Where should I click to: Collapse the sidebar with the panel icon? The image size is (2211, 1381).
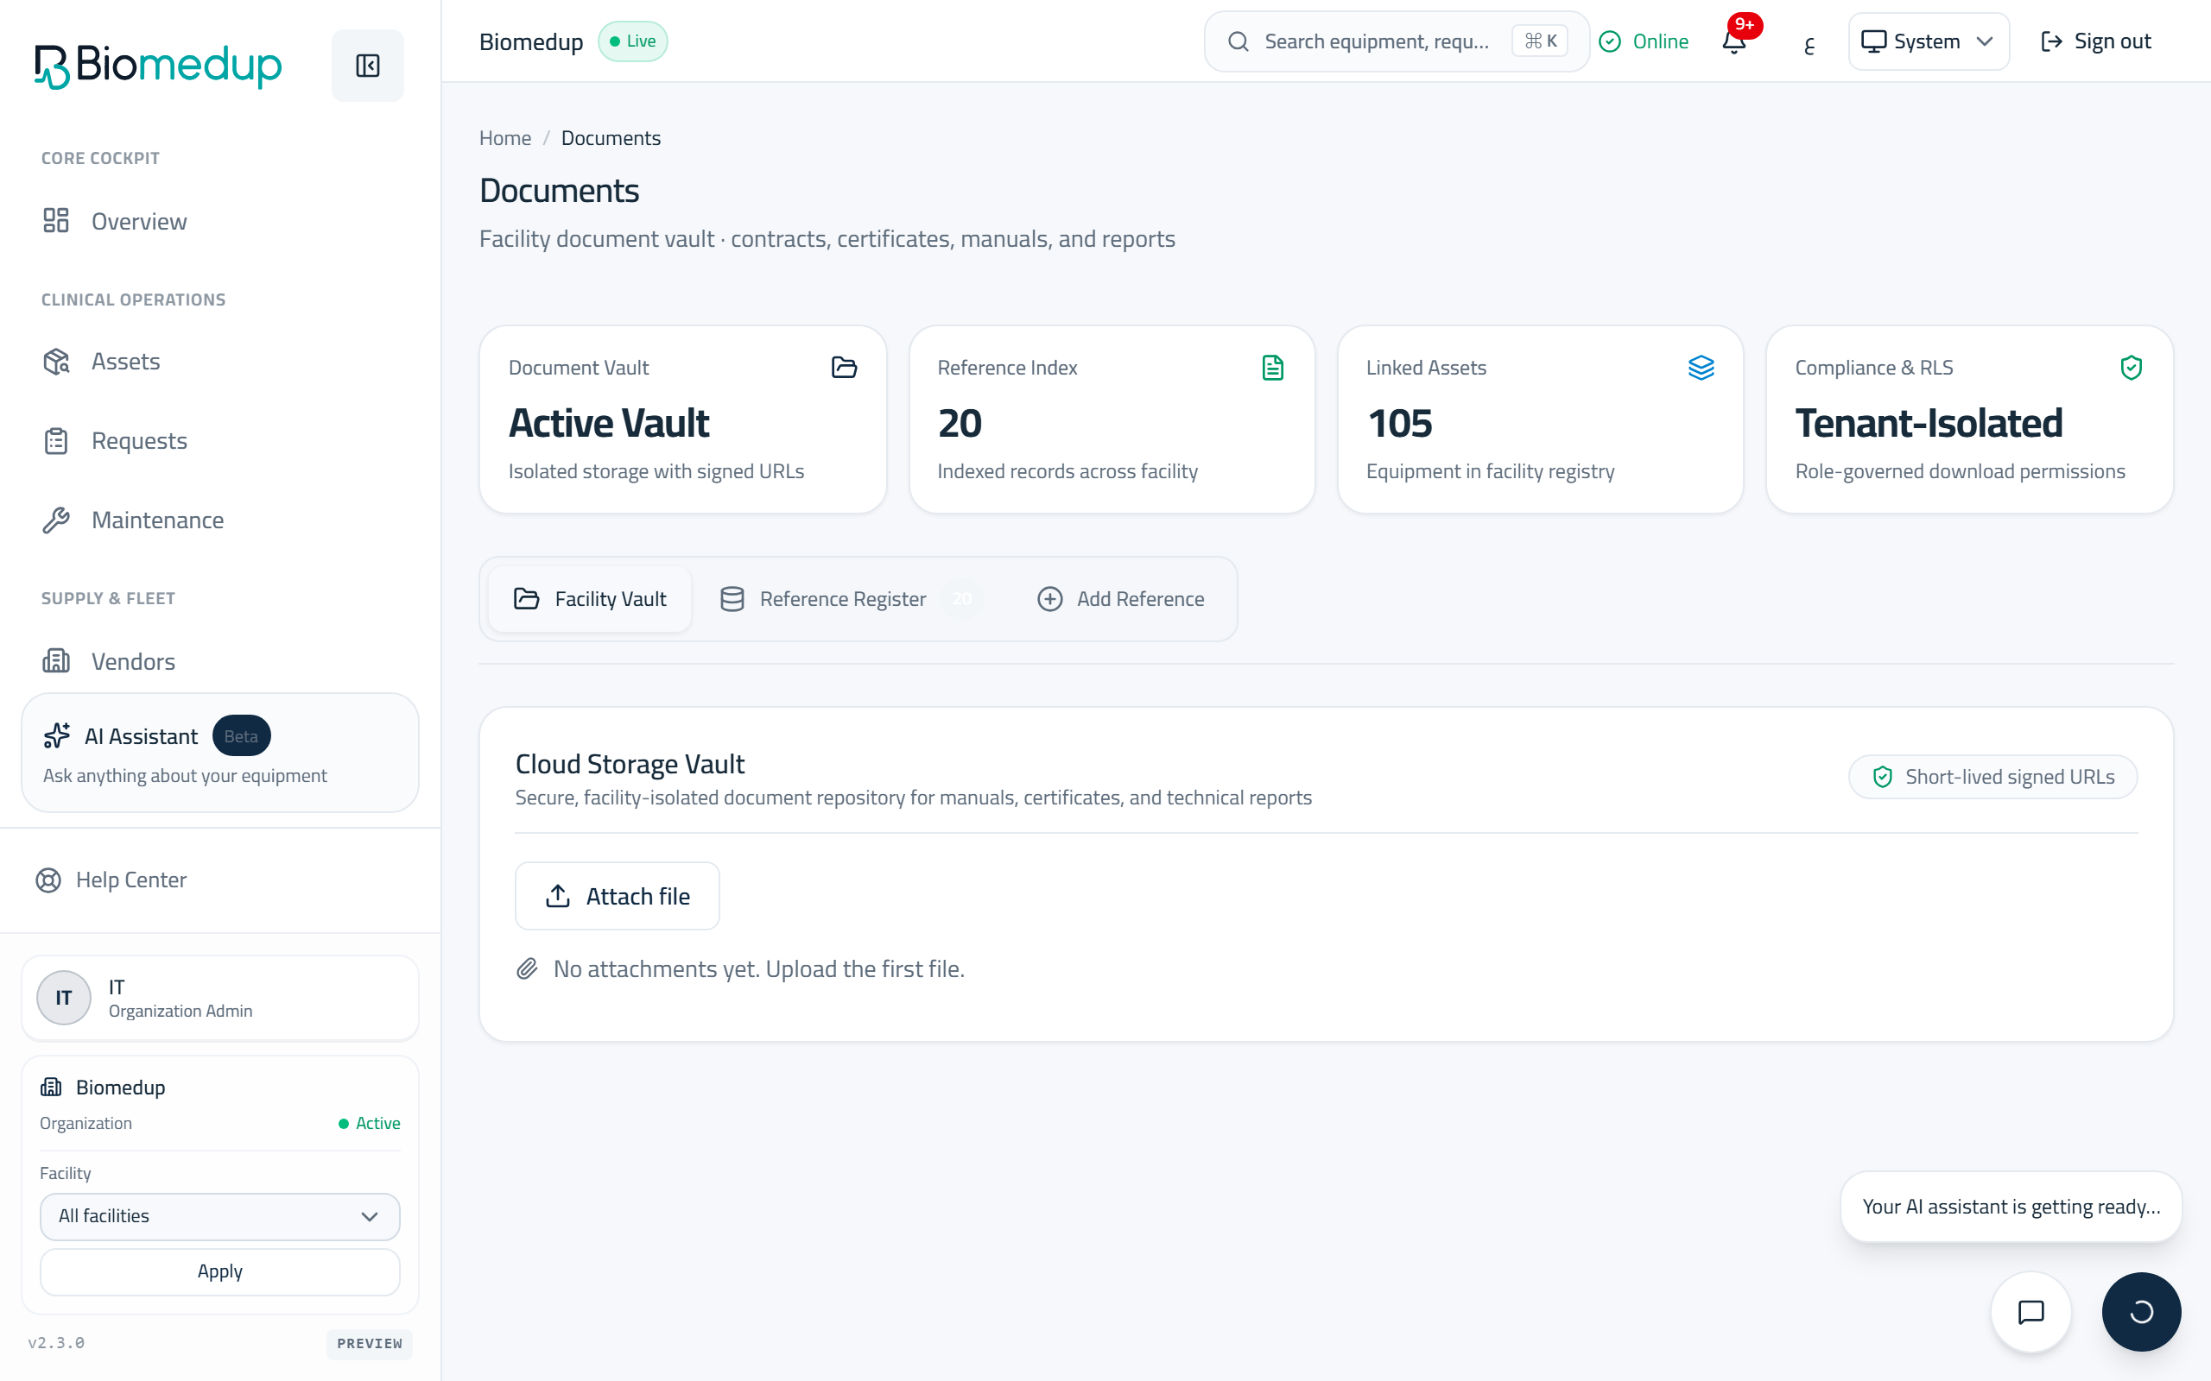367,65
